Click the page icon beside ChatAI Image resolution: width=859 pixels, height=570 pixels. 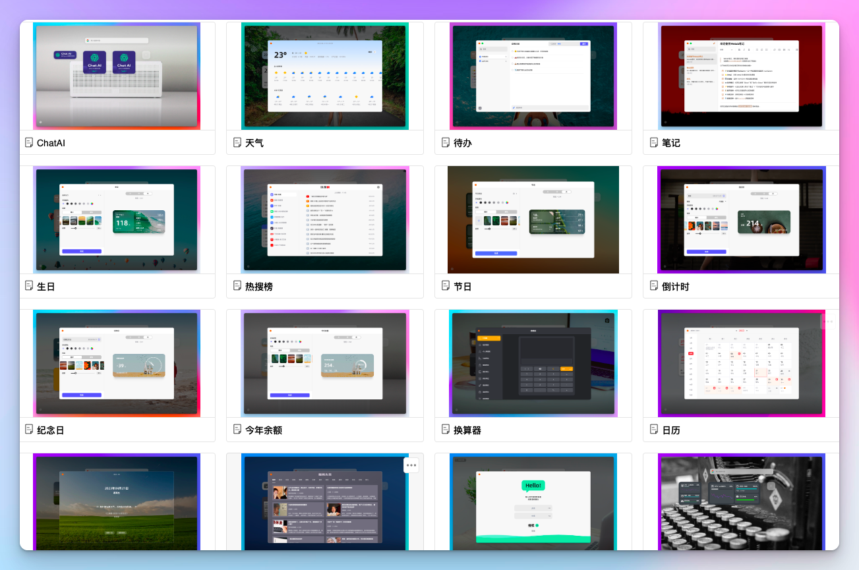(x=29, y=142)
